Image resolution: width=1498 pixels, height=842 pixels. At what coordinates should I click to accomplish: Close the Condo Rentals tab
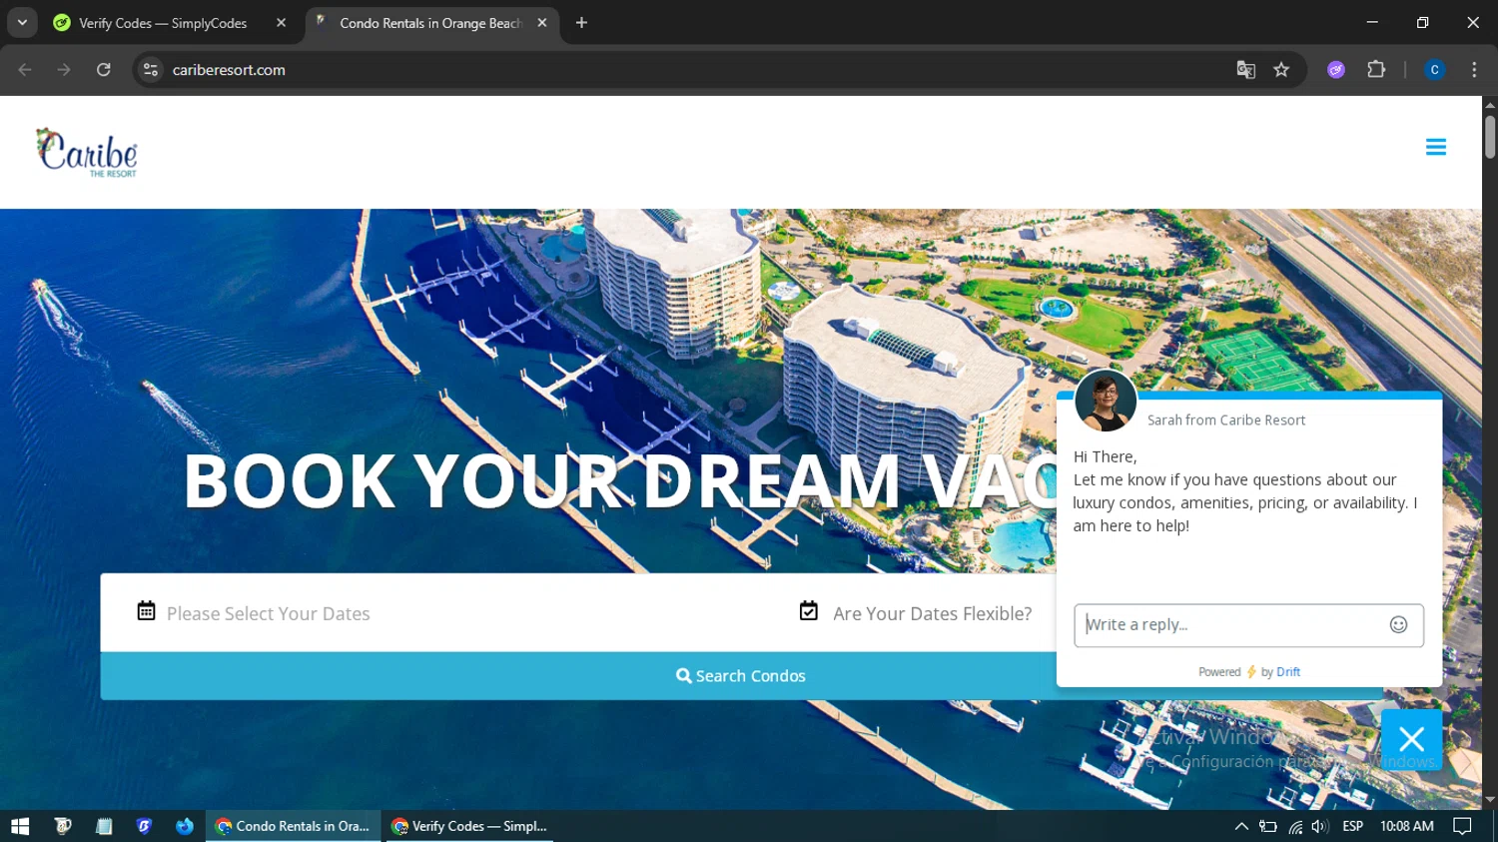coord(541,23)
